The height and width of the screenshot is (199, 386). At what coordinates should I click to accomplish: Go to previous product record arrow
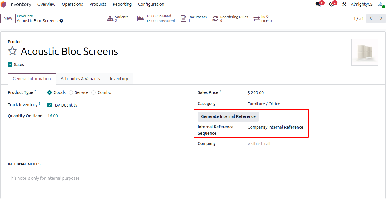point(371,18)
